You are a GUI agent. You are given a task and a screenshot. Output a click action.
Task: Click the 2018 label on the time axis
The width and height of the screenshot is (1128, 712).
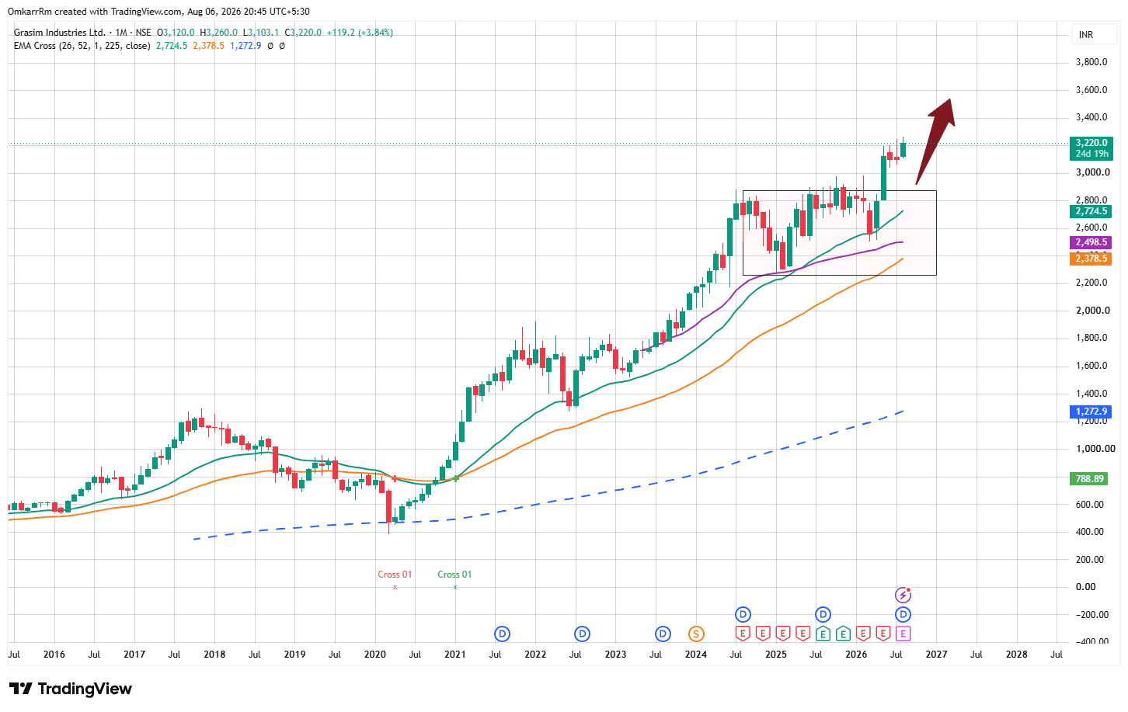[214, 655]
